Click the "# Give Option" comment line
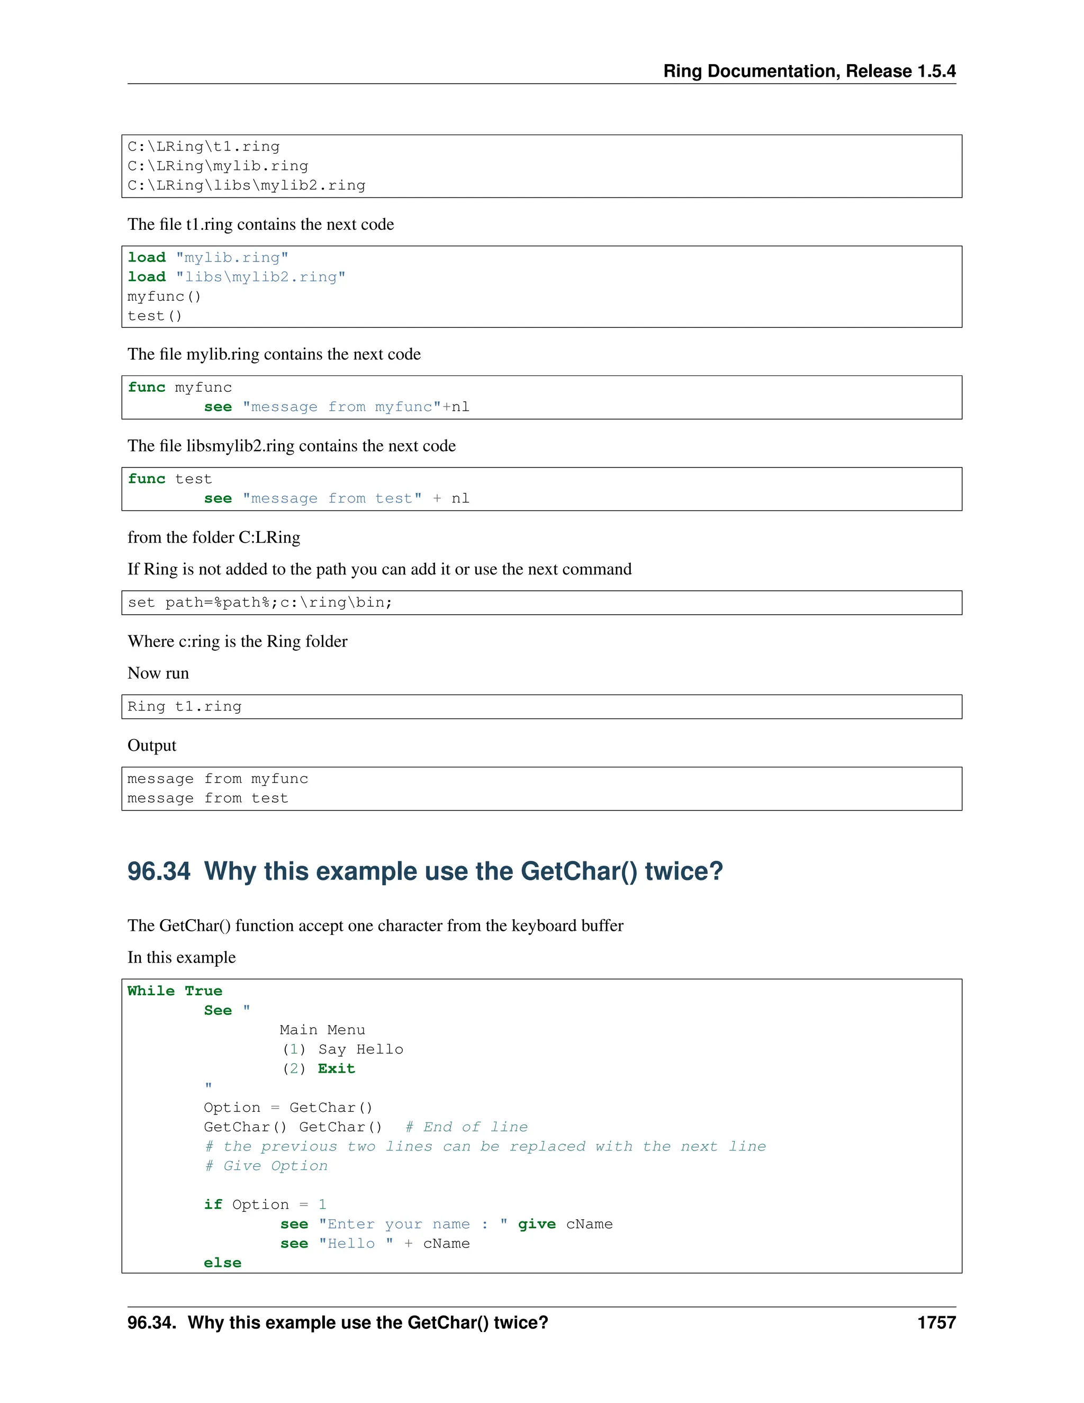 pyautogui.click(x=266, y=1166)
